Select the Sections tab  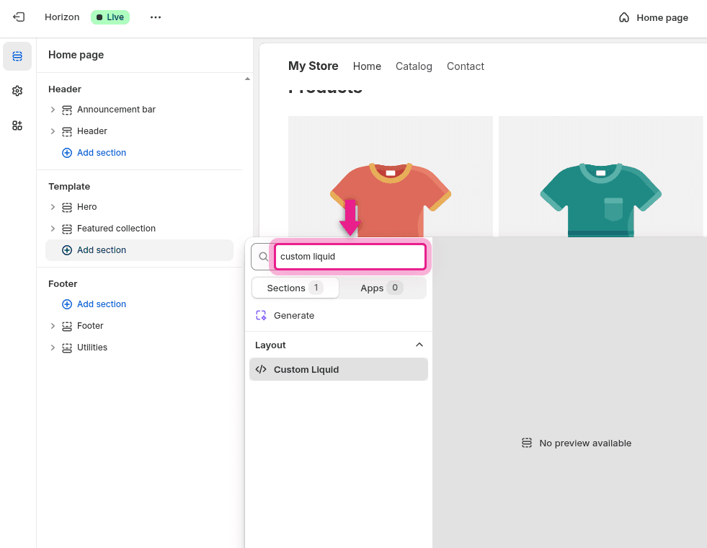coord(295,288)
